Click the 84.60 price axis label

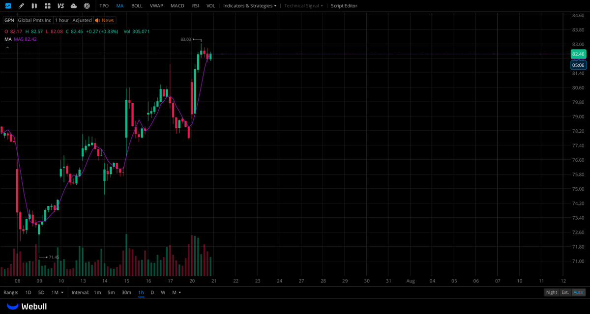coord(578,16)
